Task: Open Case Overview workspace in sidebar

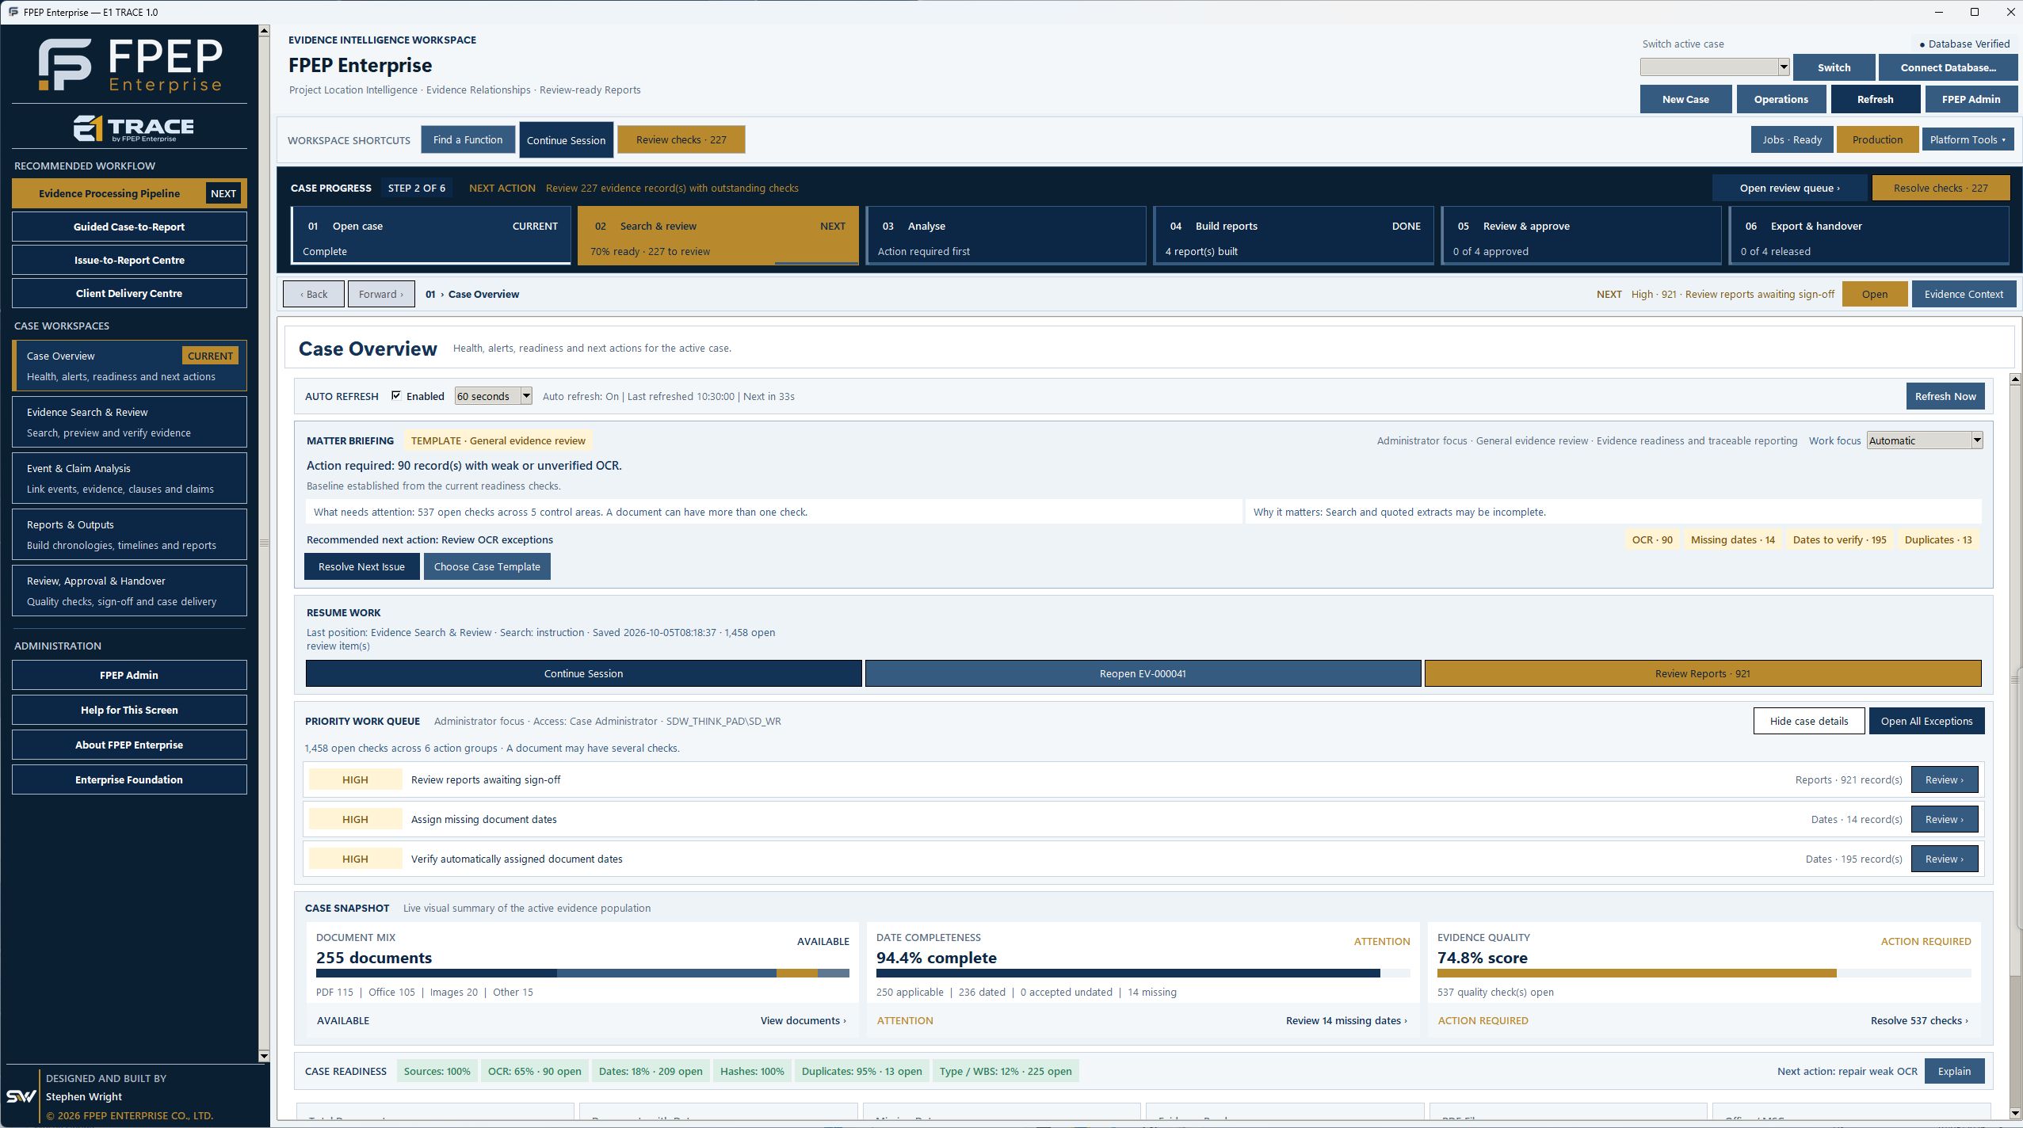Action: [129, 365]
